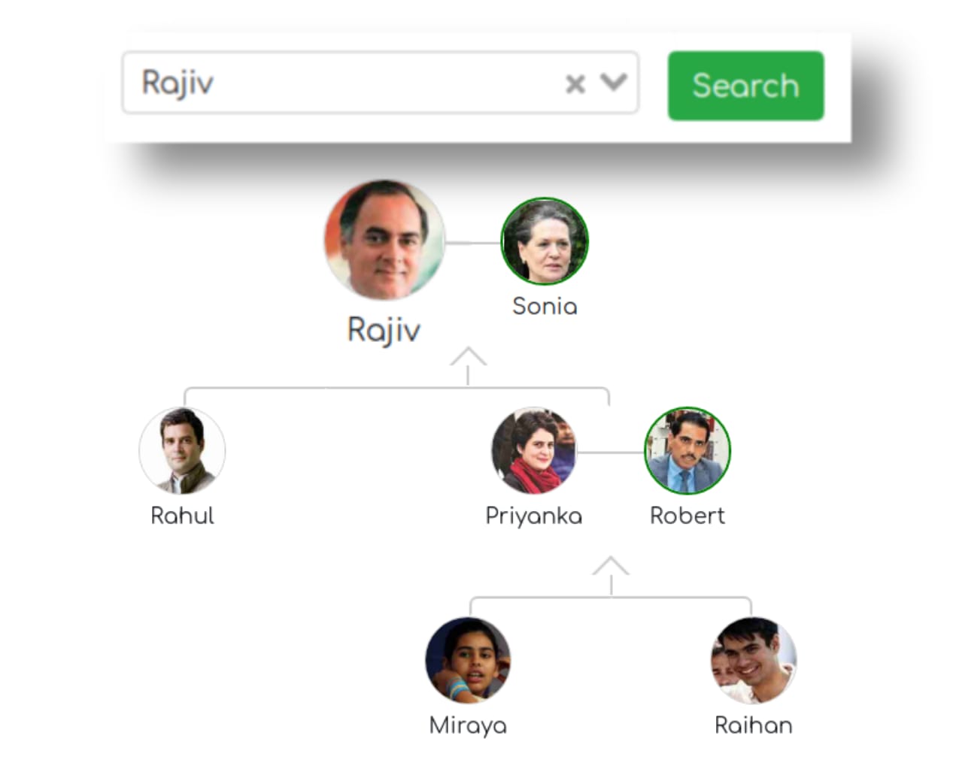Image resolution: width=956 pixels, height=778 pixels.
Task: Click the Rajiv name label in the tree
Action: [384, 330]
